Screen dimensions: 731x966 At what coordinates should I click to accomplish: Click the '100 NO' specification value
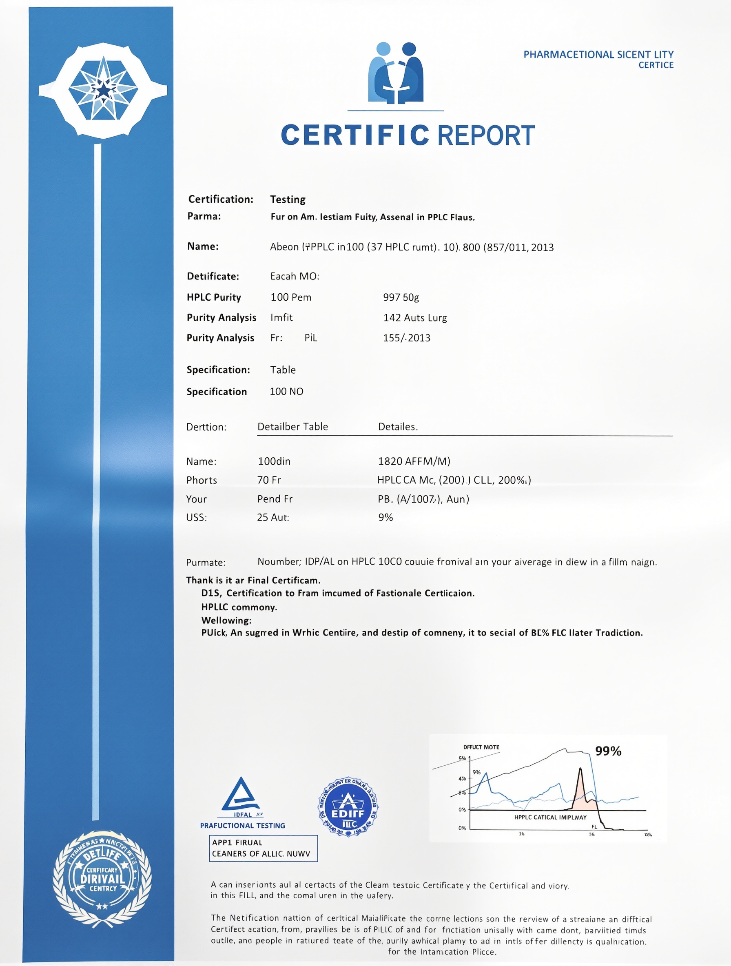click(x=286, y=392)
